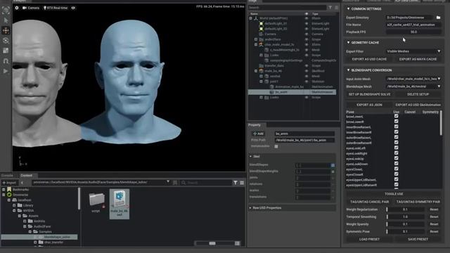Open viewport settings gear icon
Viewport: 450px width, 253px height.
(x=17, y=8)
